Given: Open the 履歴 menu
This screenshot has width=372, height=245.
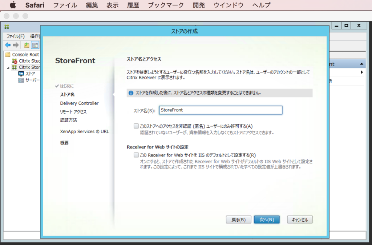Looking at the screenshot, I should (x=133, y=5).
